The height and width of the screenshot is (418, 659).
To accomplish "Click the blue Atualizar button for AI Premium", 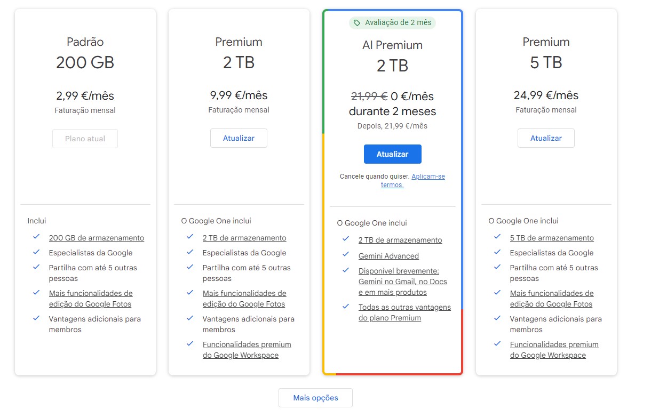I will (x=393, y=154).
